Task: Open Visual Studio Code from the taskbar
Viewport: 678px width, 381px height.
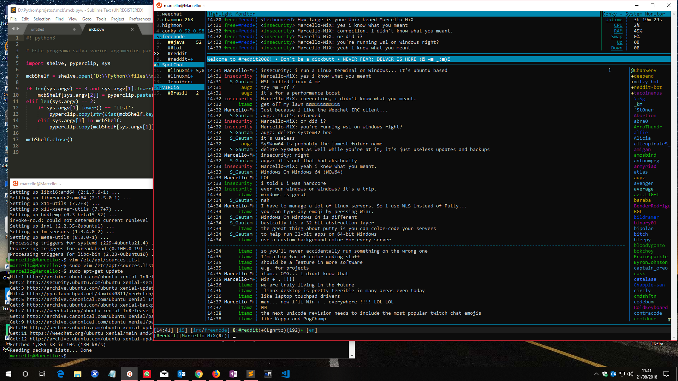Action: pos(285,374)
